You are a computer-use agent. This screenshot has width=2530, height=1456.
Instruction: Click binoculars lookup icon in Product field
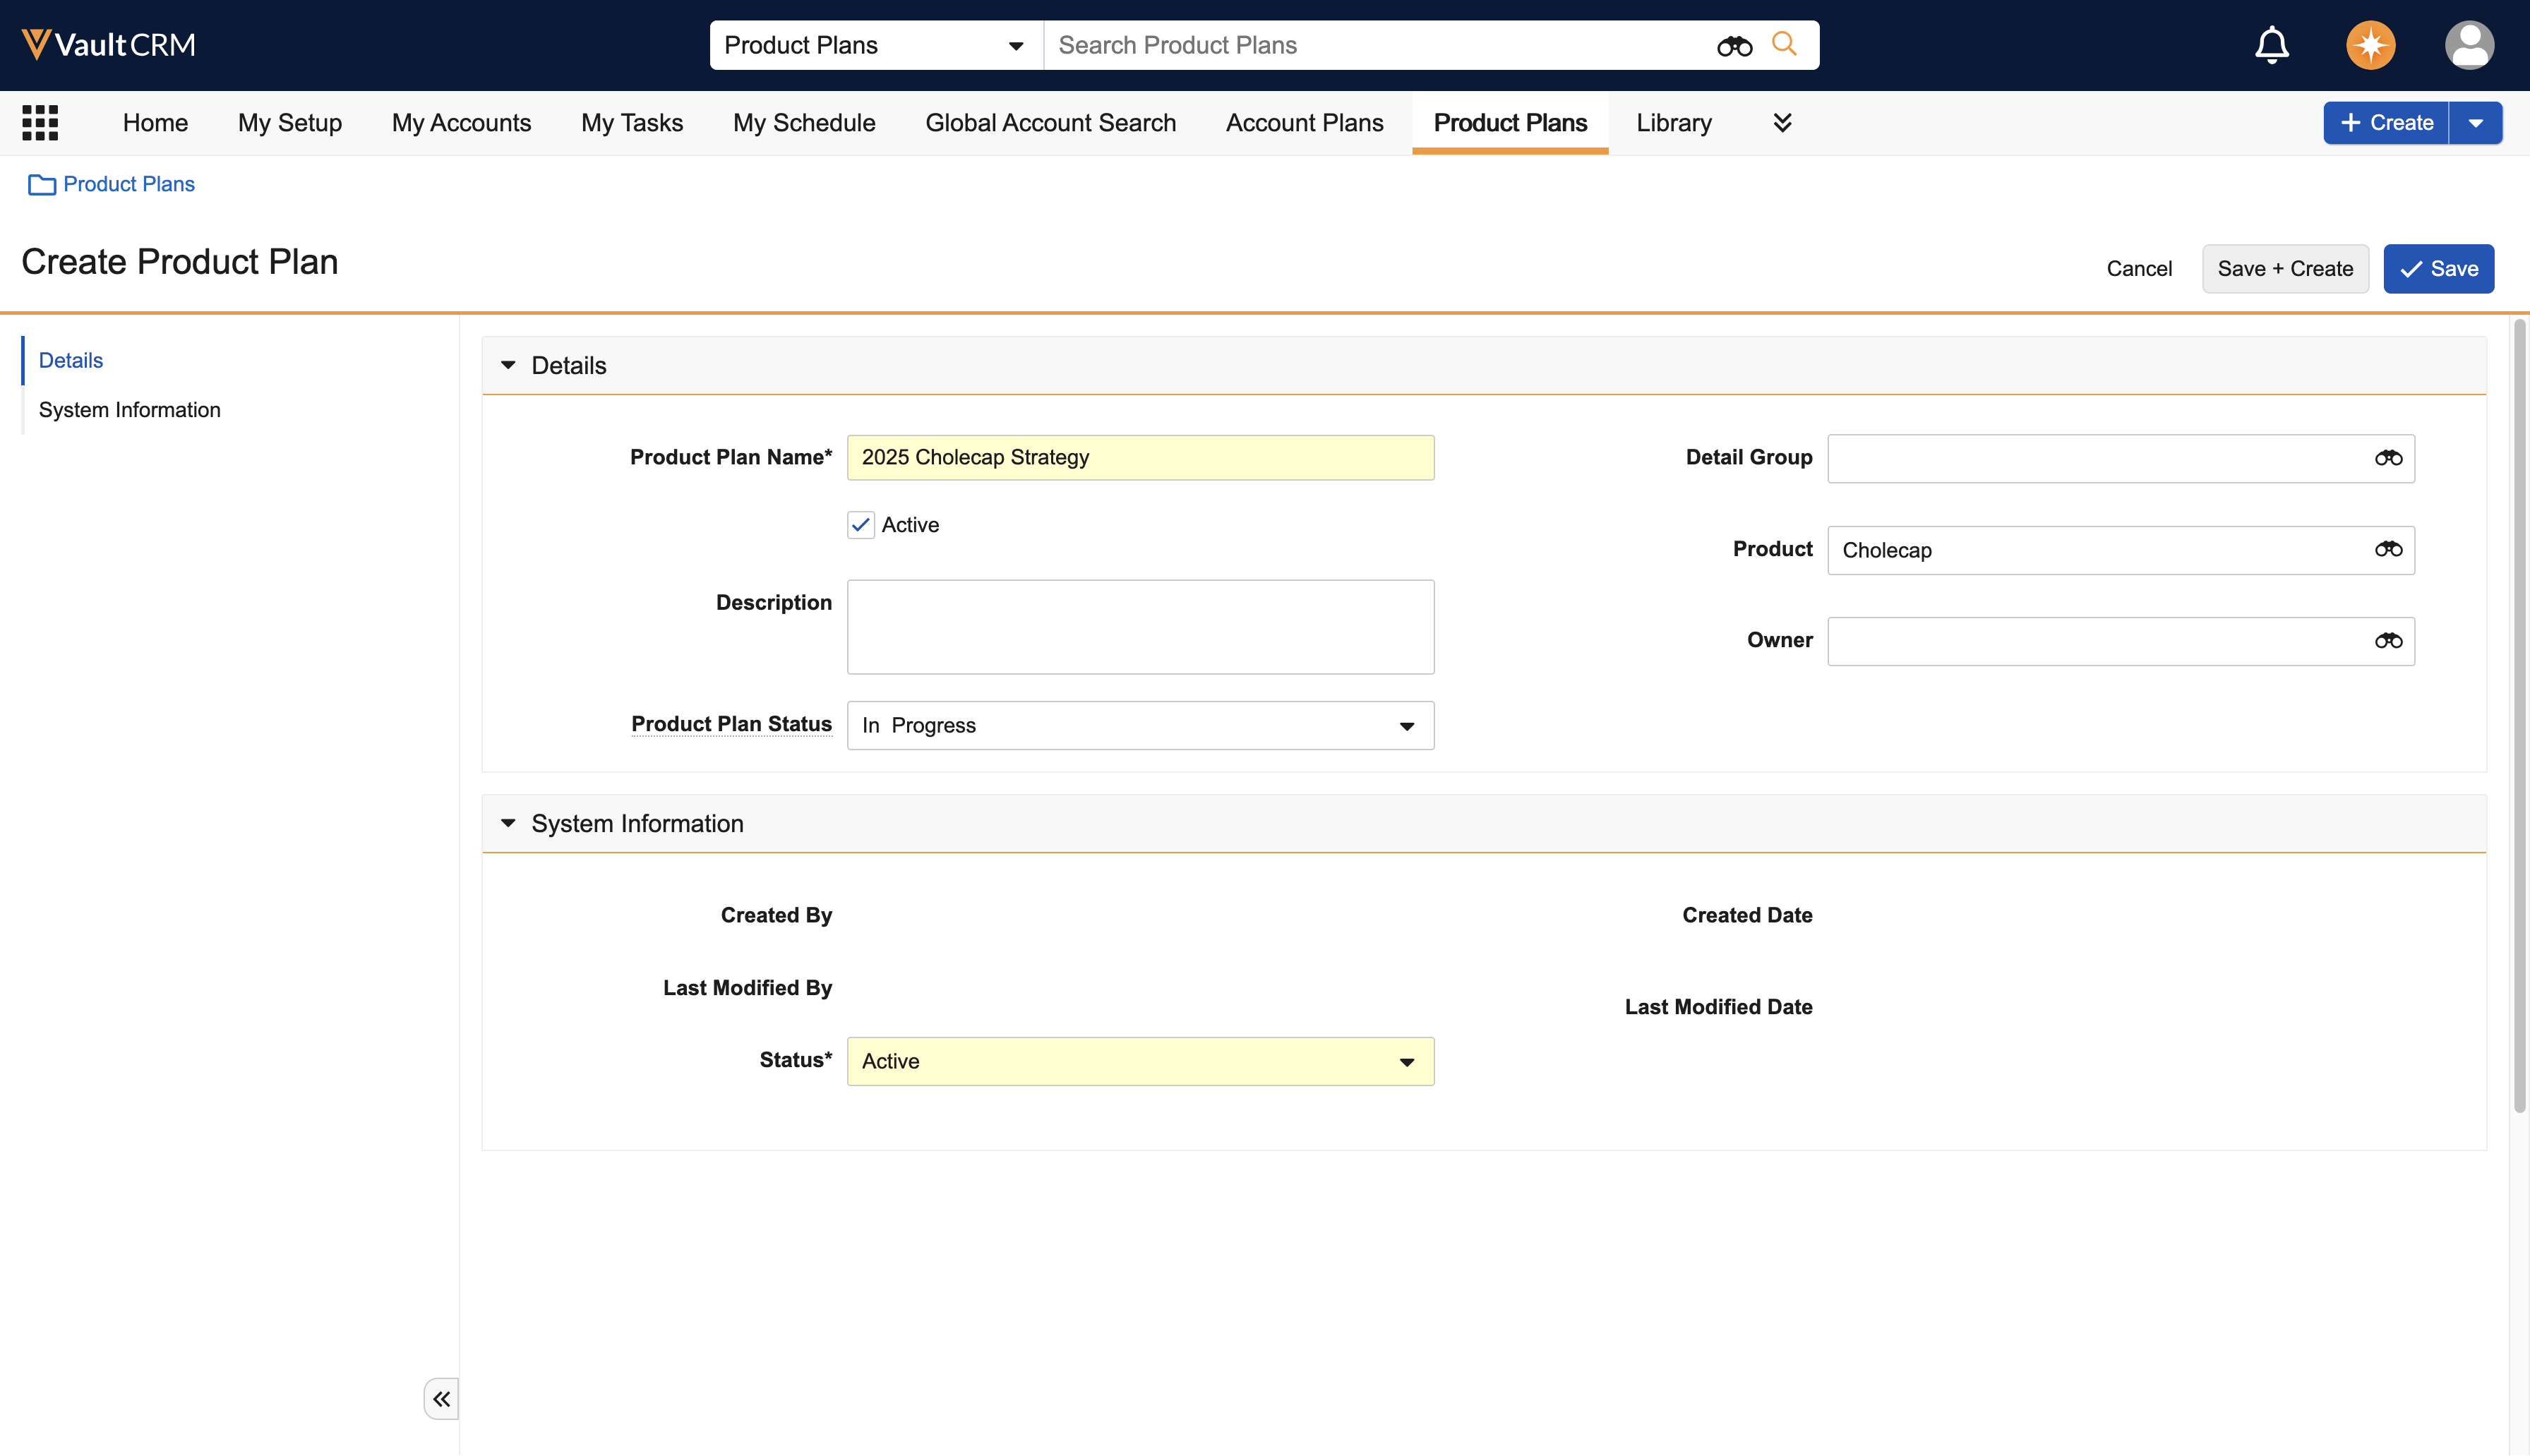[x=2388, y=549]
